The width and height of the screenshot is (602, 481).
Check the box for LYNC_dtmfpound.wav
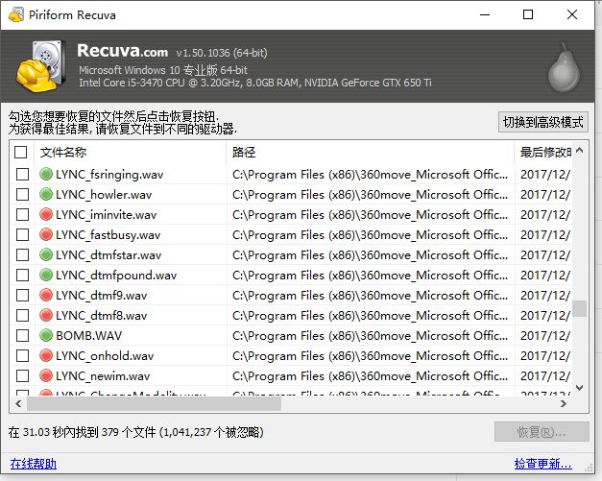[x=23, y=275]
